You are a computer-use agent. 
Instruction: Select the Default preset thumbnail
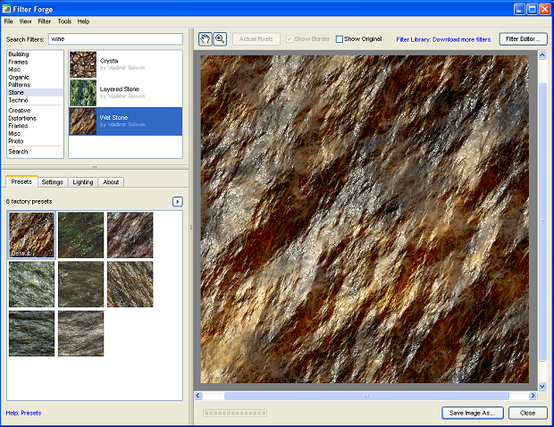[x=32, y=235]
